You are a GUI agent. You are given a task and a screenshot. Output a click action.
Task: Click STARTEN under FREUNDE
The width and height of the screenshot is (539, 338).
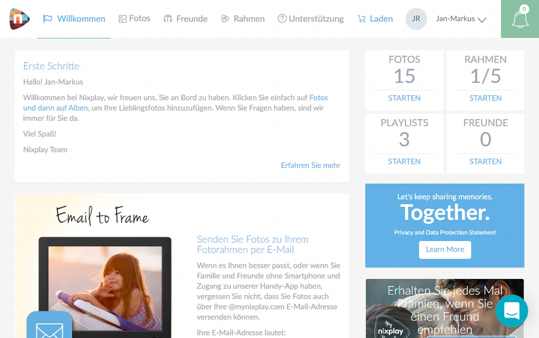[x=485, y=162]
